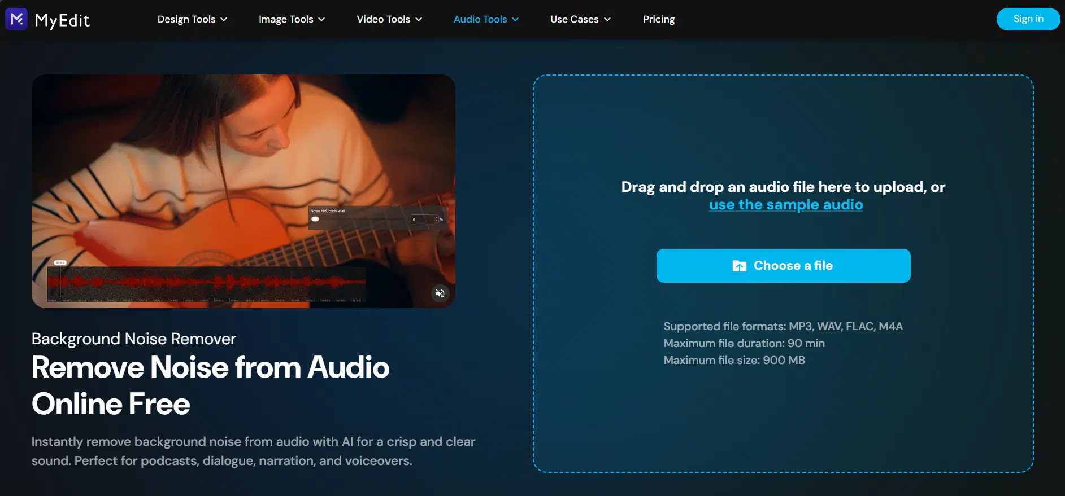Viewport: 1065px width, 496px height.
Task: Click the MyEdit purple logo icon
Action: (16, 19)
